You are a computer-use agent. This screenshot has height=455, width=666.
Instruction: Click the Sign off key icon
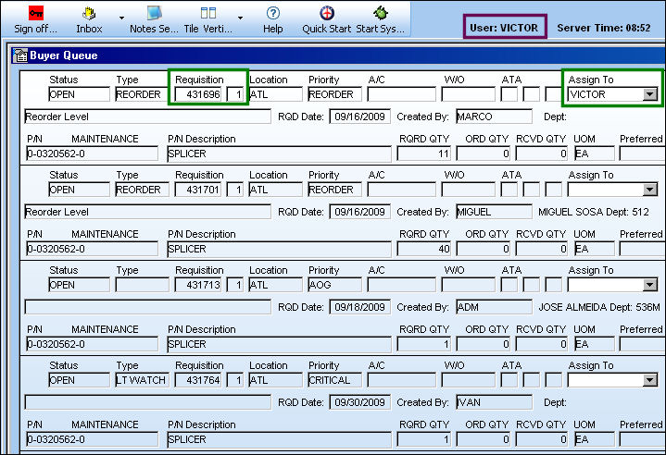point(36,13)
